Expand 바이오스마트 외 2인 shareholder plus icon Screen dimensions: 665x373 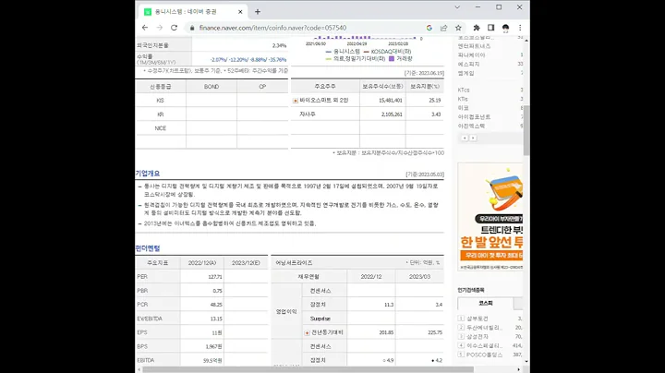click(x=296, y=101)
